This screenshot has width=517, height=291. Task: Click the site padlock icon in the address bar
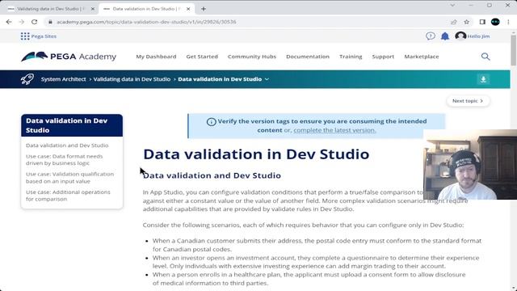click(x=50, y=22)
